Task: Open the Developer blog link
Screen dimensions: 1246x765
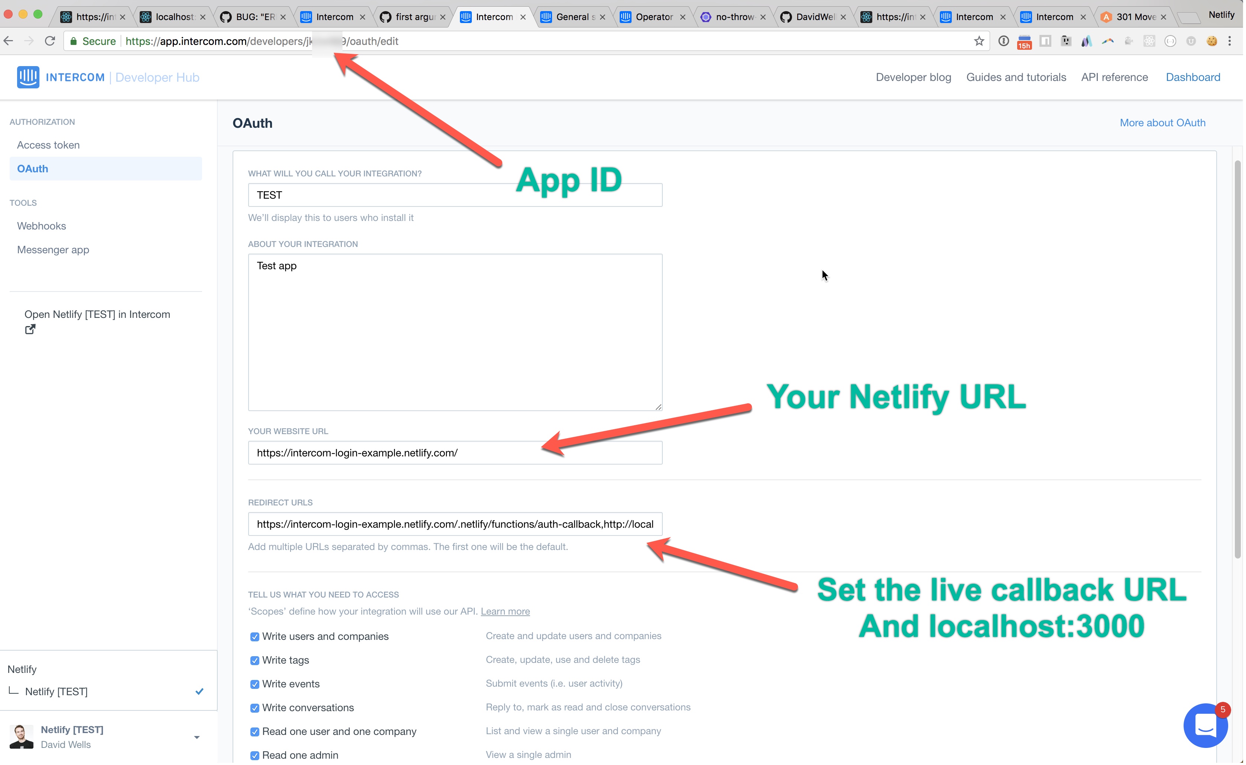Action: (x=915, y=77)
